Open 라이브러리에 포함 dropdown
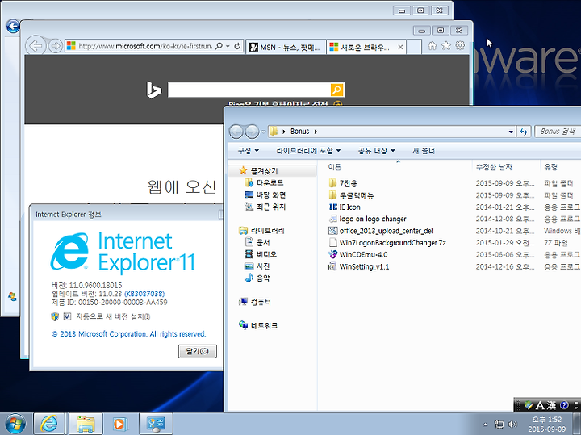 pos(308,150)
